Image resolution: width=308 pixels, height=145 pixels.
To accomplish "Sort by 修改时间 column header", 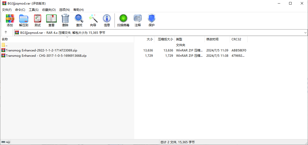I will pos(217,39).
